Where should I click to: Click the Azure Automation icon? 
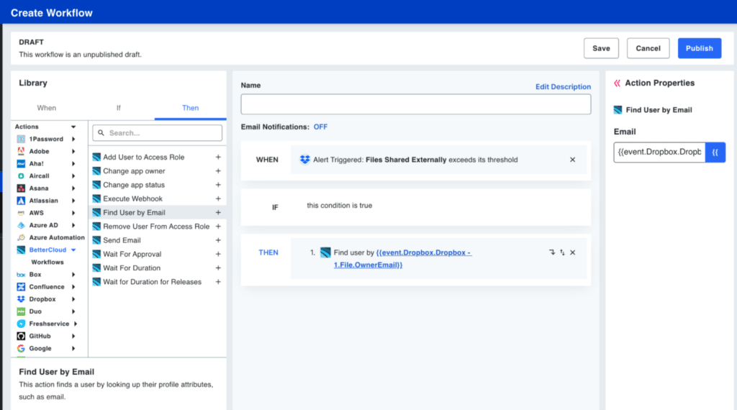pyautogui.click(x=21, y=237)
